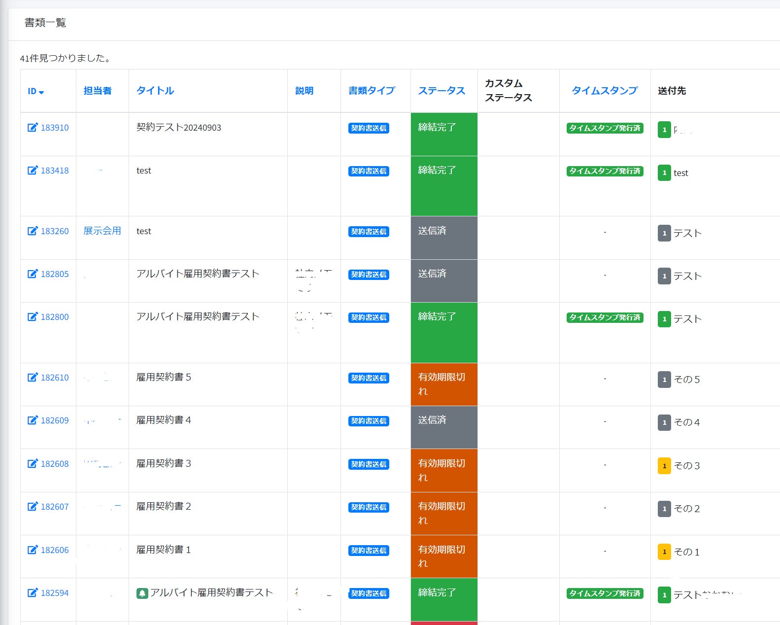Select the title 雇用契約書 5
The image size is (780, 625).
pos(164,377)
